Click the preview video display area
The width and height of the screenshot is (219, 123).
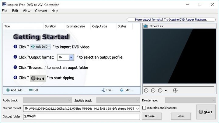pos(179,56)
